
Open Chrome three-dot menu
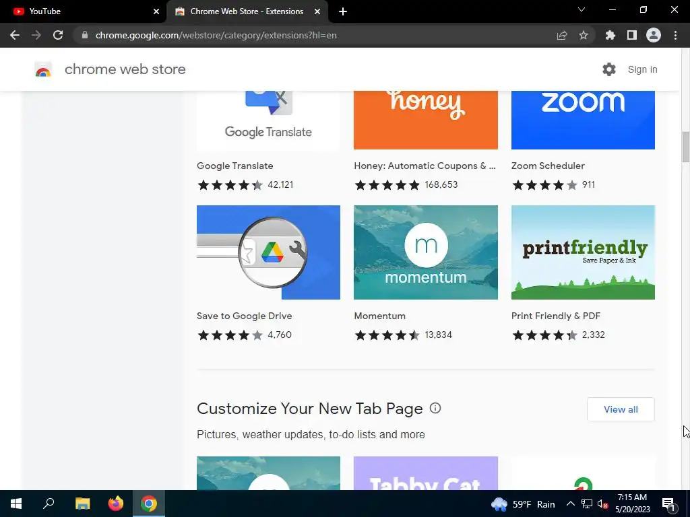point(675,35)
